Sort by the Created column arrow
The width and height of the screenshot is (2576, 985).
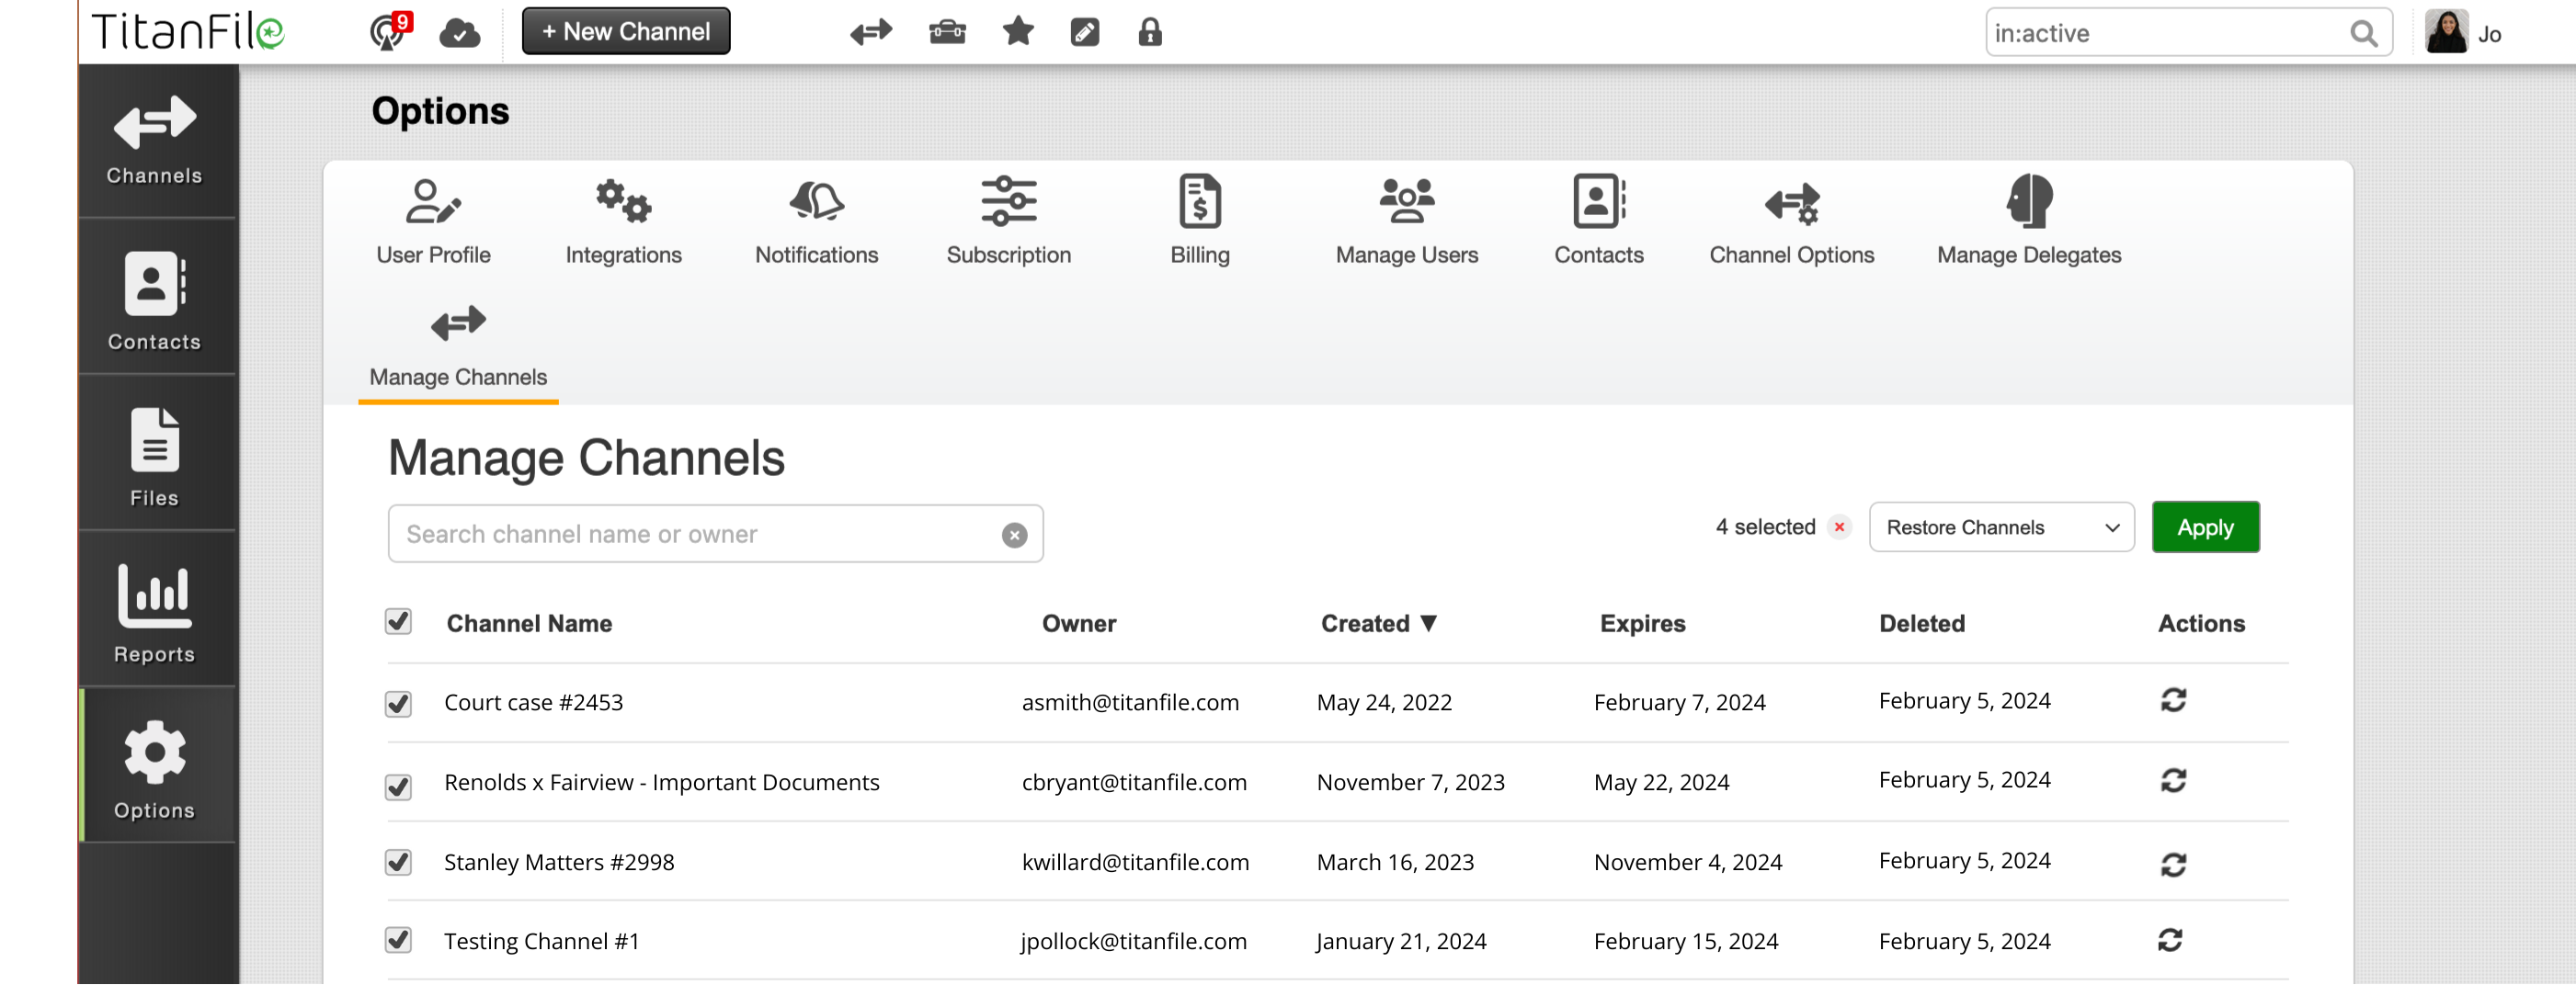point(1429,622)
